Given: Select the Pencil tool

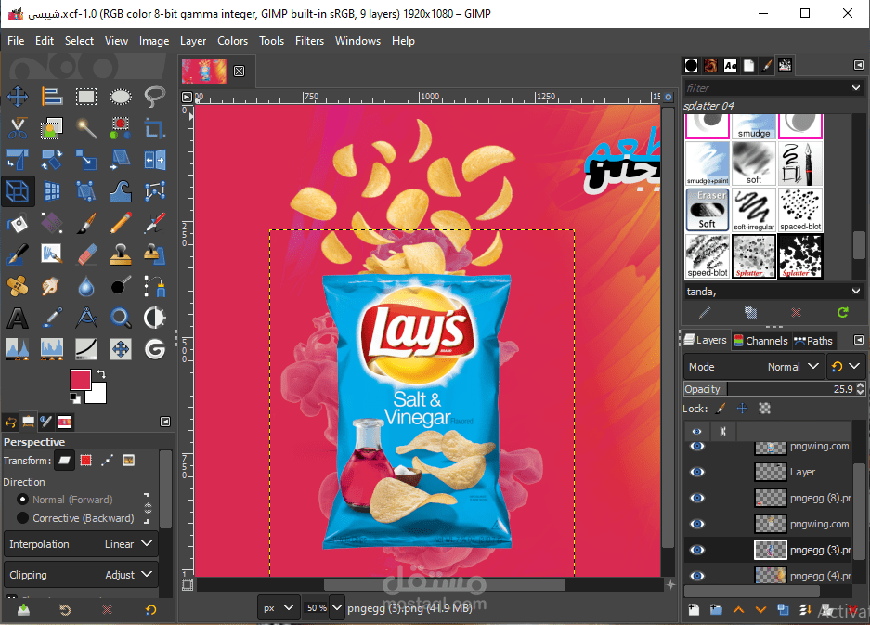Looking at the screenshot, I should (x=121, y=223).
